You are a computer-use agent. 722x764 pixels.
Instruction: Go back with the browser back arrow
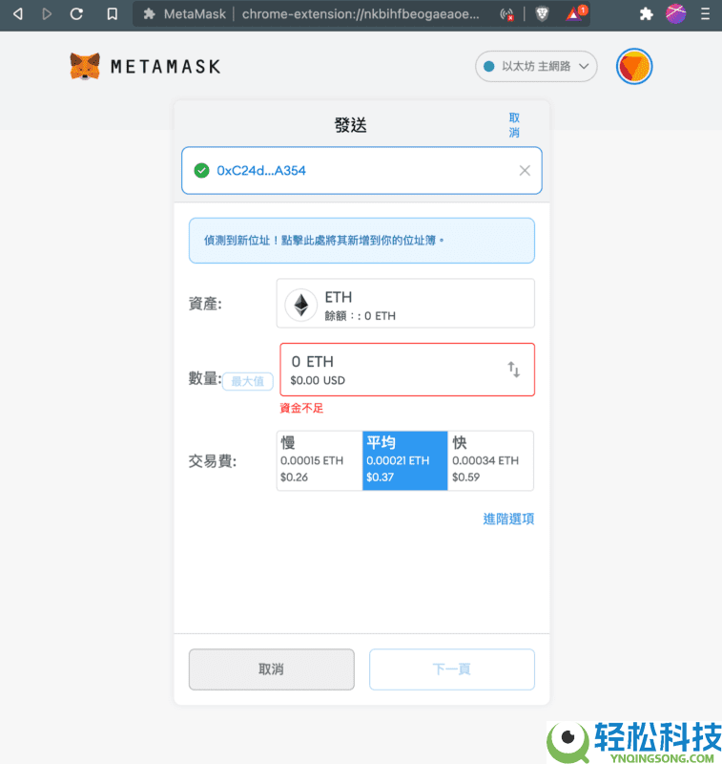pos(17,13)
